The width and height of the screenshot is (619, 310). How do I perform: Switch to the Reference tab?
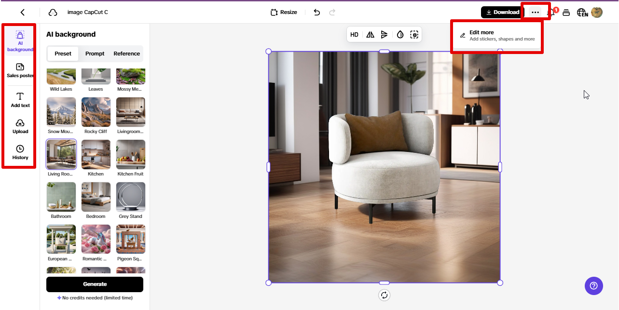pyautogui.click(x=126, y=54)
